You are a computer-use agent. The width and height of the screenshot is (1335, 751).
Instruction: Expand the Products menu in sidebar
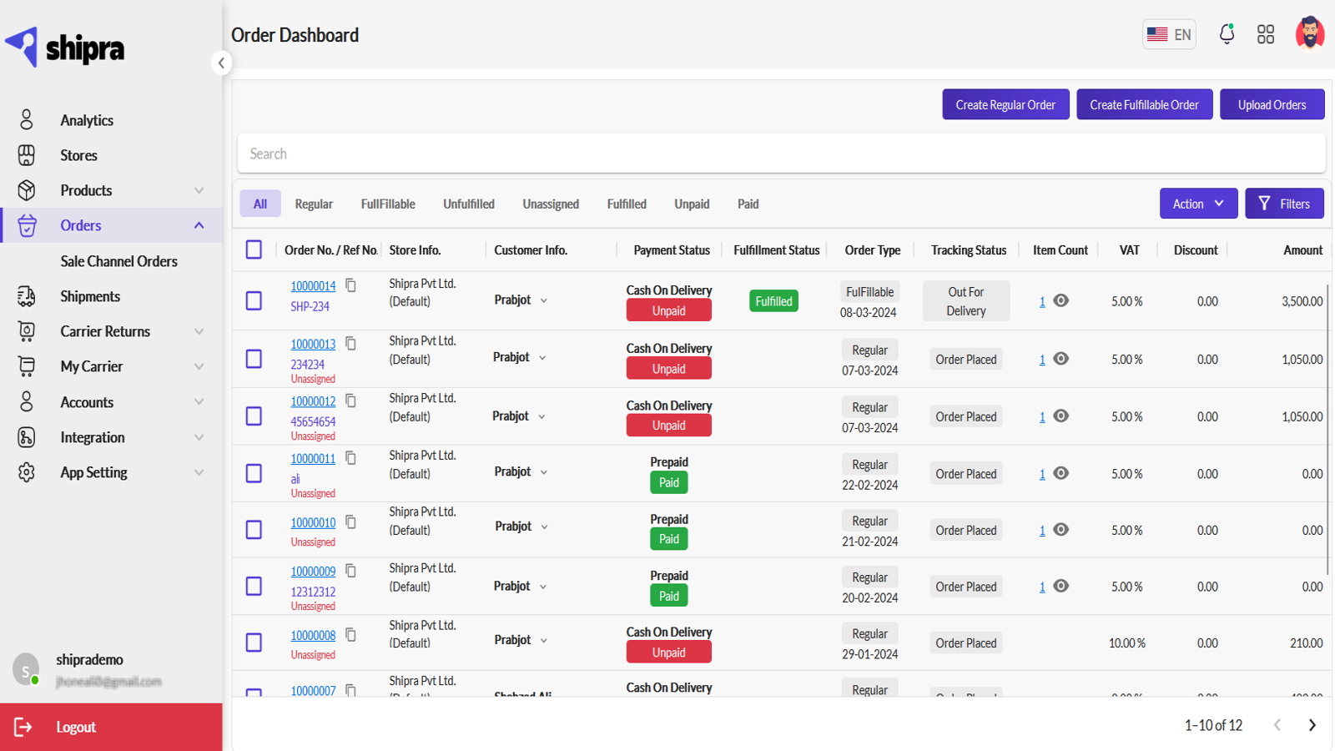[x=199, y=190]
